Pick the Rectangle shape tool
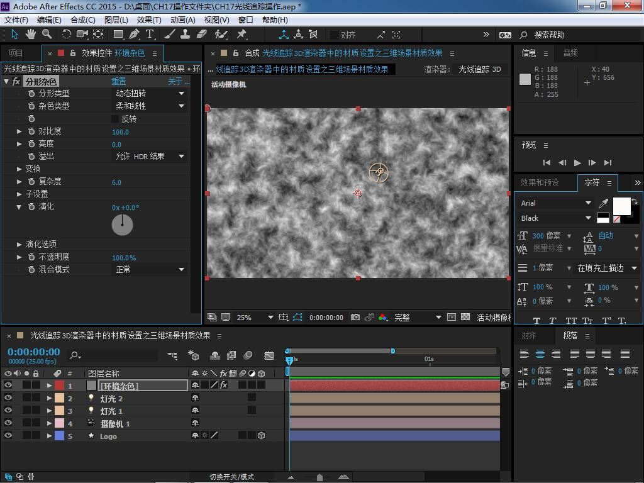This screenshot has height=483, width=644. [x=118, y=35]
